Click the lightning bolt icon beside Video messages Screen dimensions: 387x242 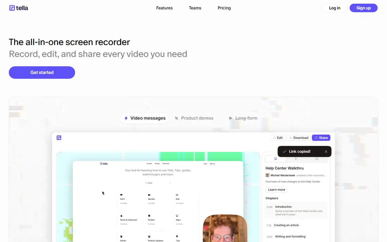click(126, 118)
